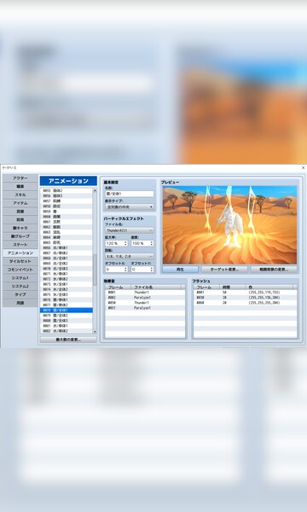Click the animation list scrollbar down arrow
Viewport: 307px width, 512px height.
coord(95,332)
